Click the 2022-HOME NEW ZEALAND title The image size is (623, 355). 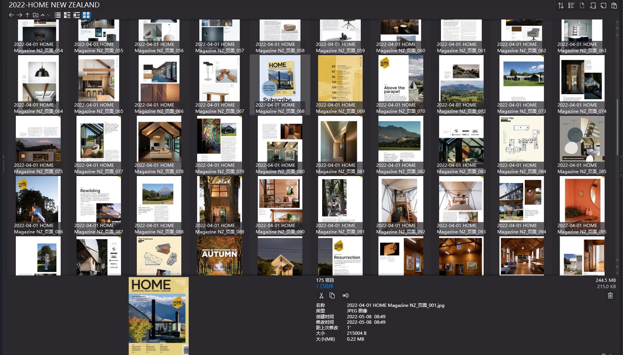[54, 5]
